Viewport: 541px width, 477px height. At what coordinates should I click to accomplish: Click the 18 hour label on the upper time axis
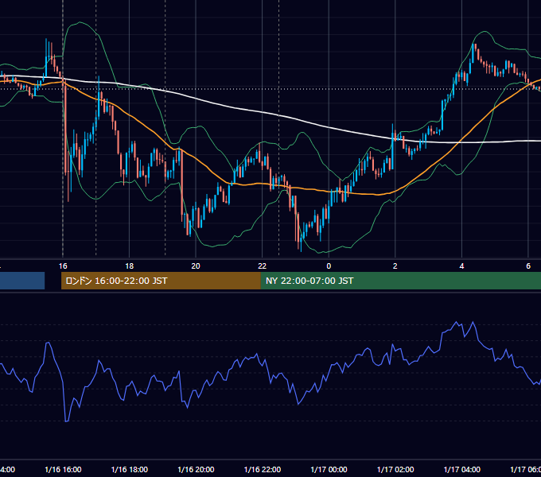(130, 266)
